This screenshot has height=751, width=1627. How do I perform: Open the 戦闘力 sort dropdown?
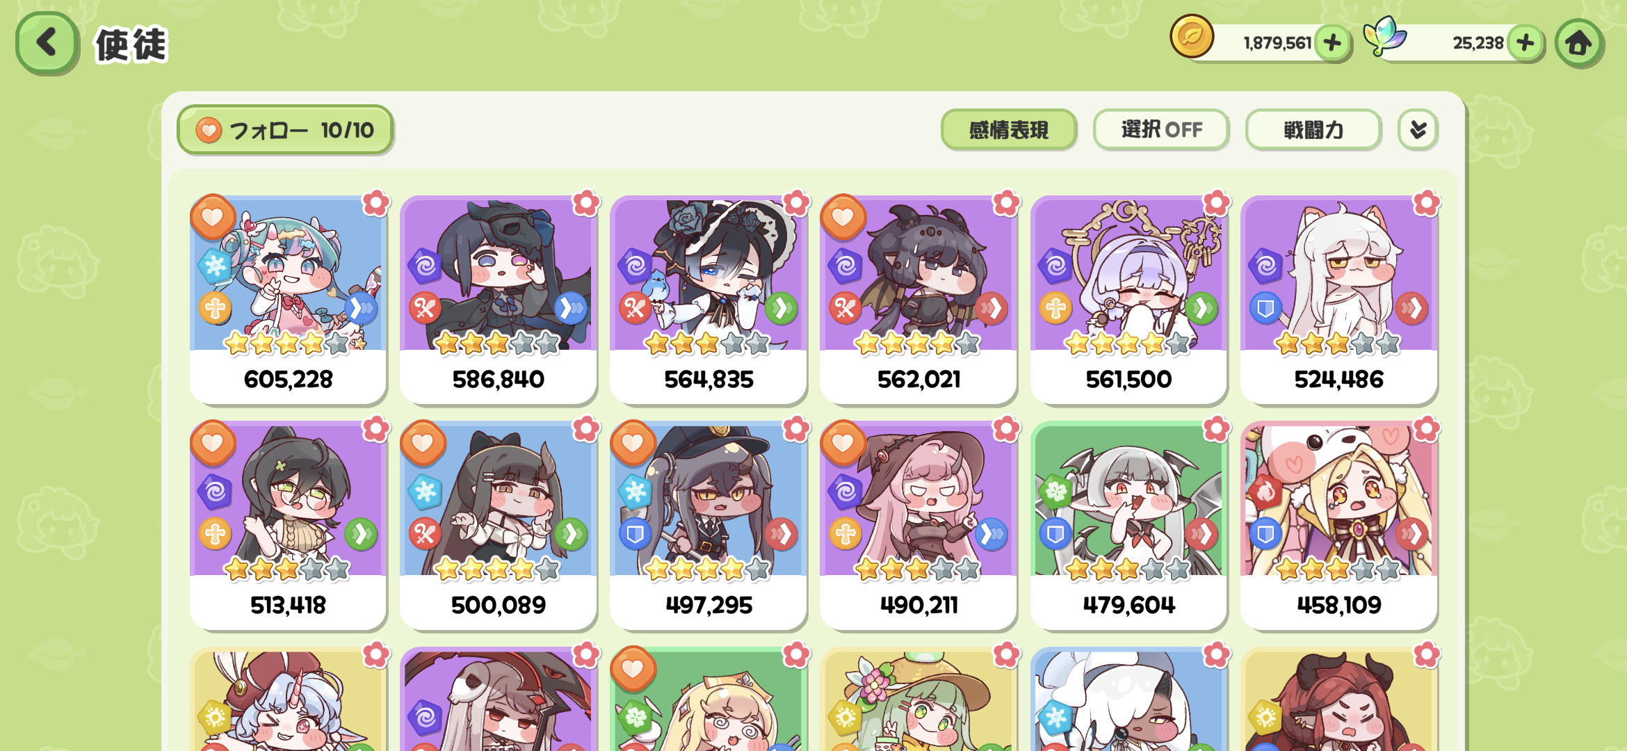[1313, 129]
